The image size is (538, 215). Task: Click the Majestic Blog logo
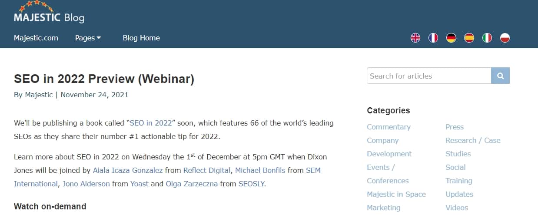click(x=49, y=12)
